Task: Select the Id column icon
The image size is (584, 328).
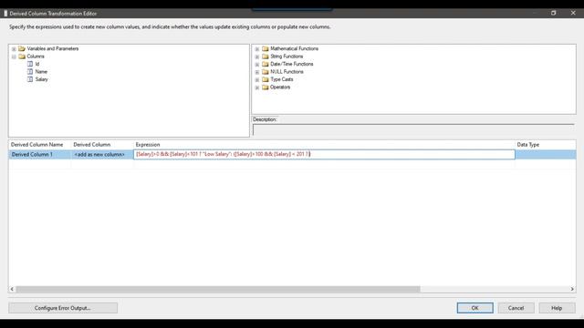Action: point(30,64)
